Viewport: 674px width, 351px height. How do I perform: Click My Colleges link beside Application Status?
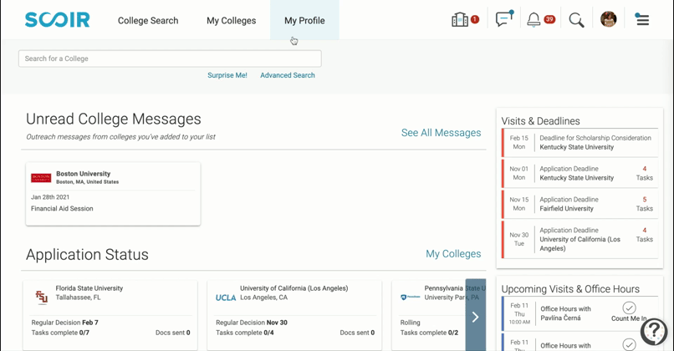click(453, 254)
